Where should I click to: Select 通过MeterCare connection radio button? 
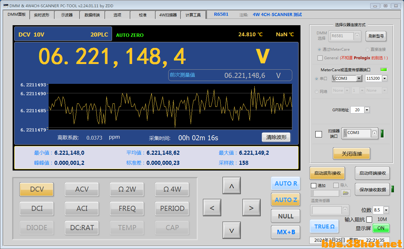(x=319, y=49)
